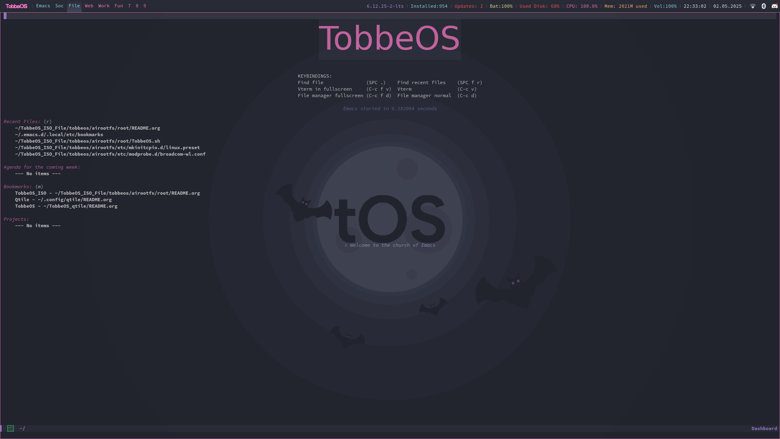Click the date 02.05.2025

(x=728, y=7)
